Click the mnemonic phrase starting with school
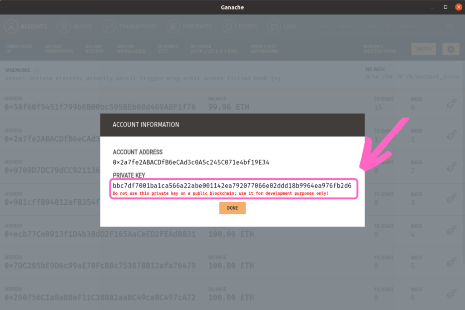 [143, 78]
